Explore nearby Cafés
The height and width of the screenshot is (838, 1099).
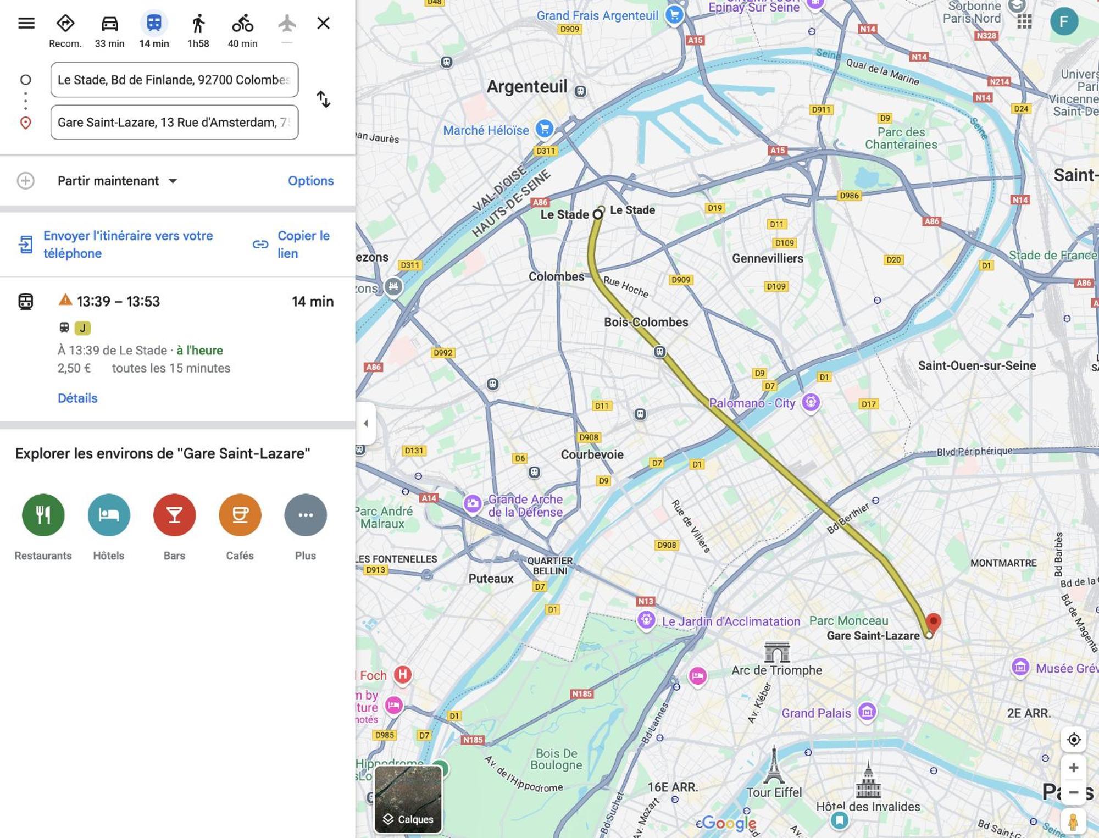pyautogui.click(x=240, y=527)
